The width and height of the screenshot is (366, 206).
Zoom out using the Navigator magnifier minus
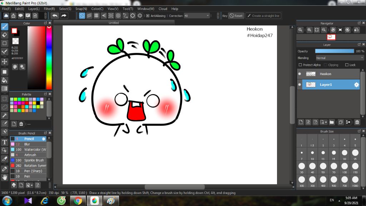324,30
